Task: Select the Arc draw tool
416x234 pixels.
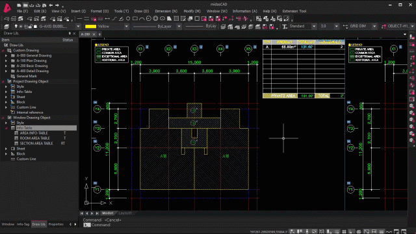Action: 142,19
